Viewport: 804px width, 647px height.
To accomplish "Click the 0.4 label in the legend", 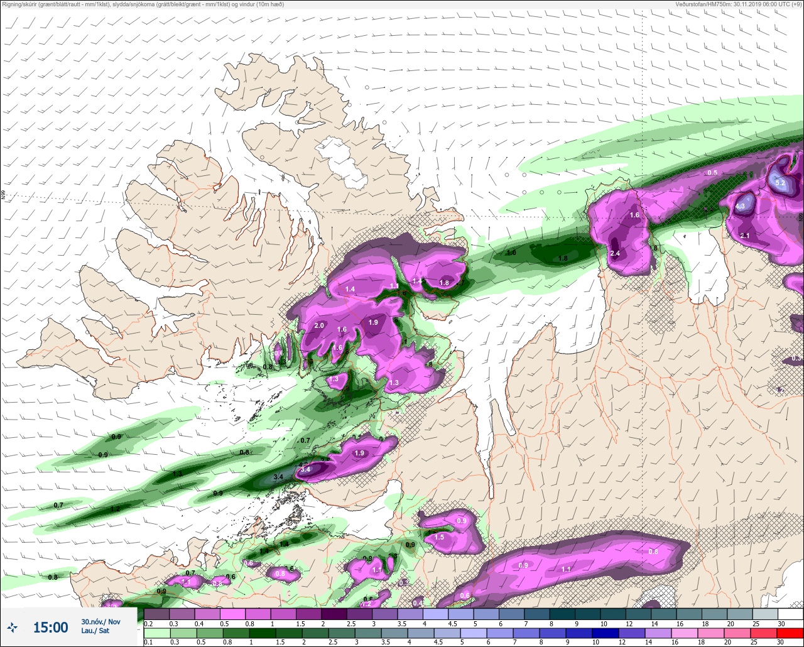I will (199, 624).
